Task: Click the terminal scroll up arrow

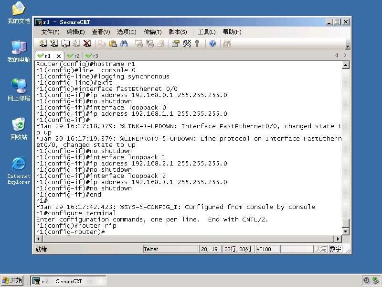Action: [345, 65]
